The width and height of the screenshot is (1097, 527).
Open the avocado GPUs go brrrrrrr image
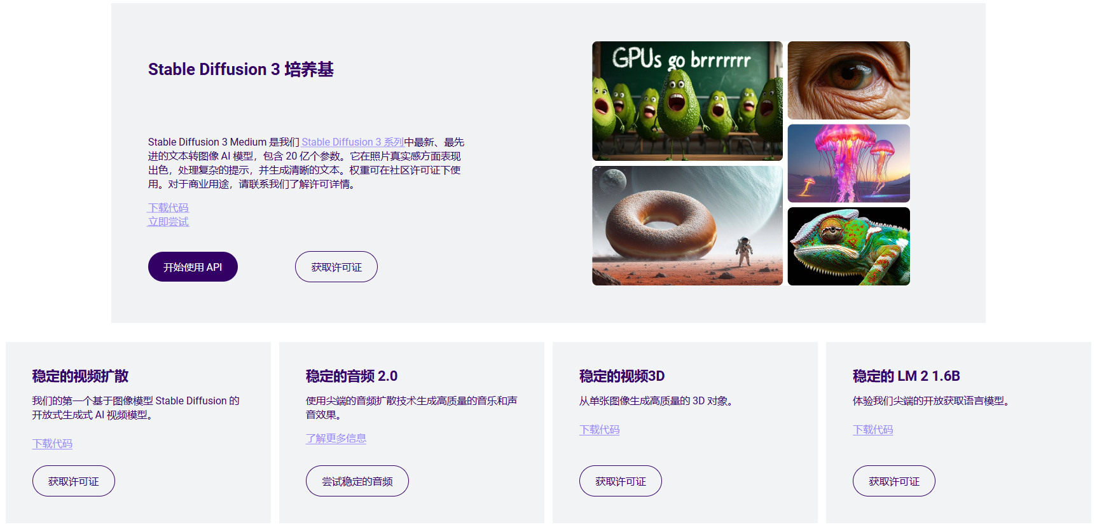687,101
